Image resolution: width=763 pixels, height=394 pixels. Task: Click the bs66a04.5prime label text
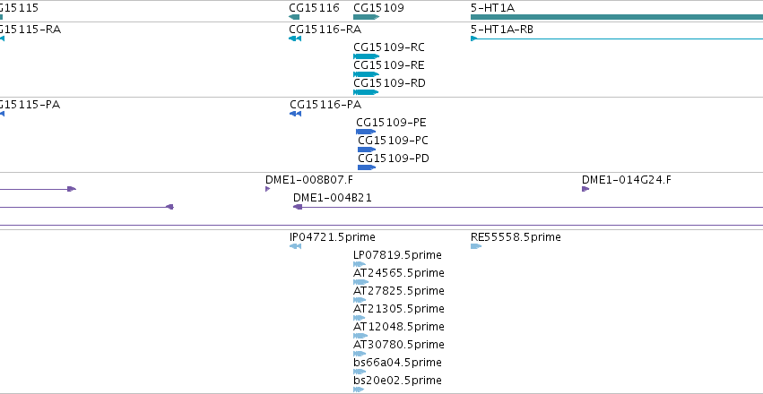[397, 363]
